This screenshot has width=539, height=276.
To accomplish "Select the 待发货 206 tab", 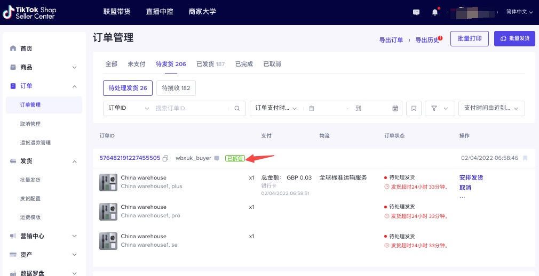I will tap(171, 64).
